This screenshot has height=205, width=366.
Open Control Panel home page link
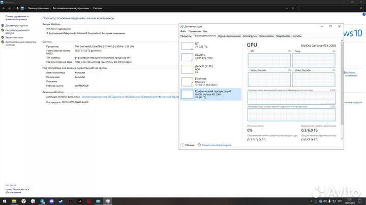tap(17, 18)
